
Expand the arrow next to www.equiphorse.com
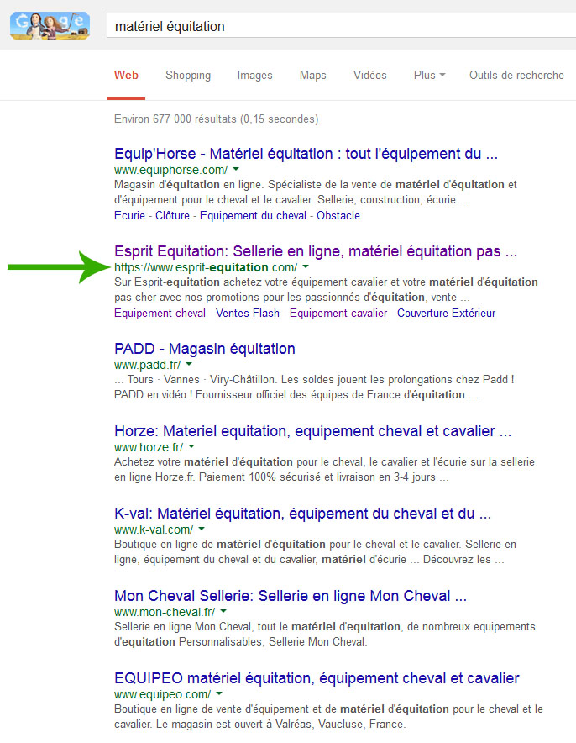(236, 169)
